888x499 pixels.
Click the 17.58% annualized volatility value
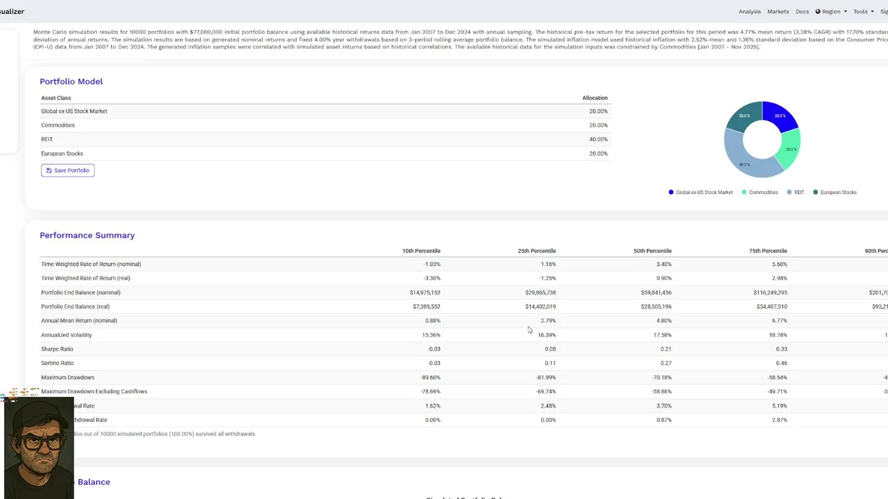(663, 335)
